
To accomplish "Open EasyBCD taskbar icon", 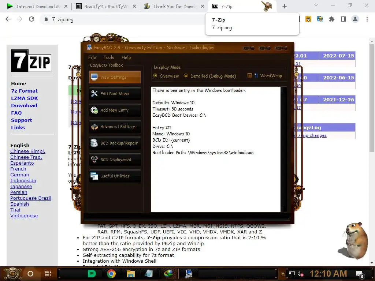I will pyautogui.click(x=189, y=274).
